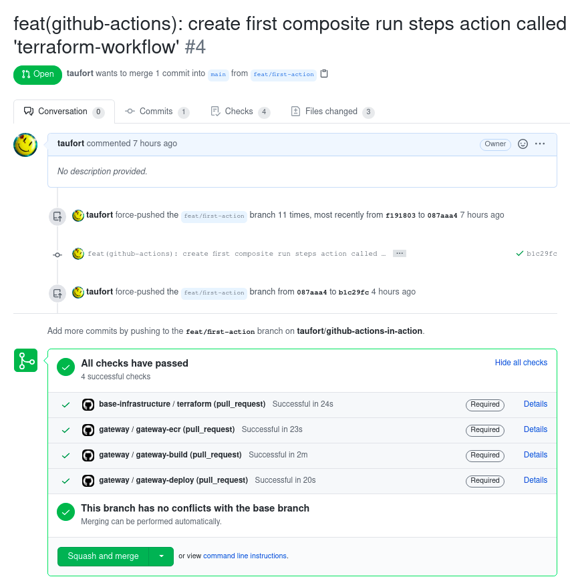This screenshot has width=570, height=585.
Task: Click the green check status next to b1c29fc
Action: coord(519,253)
